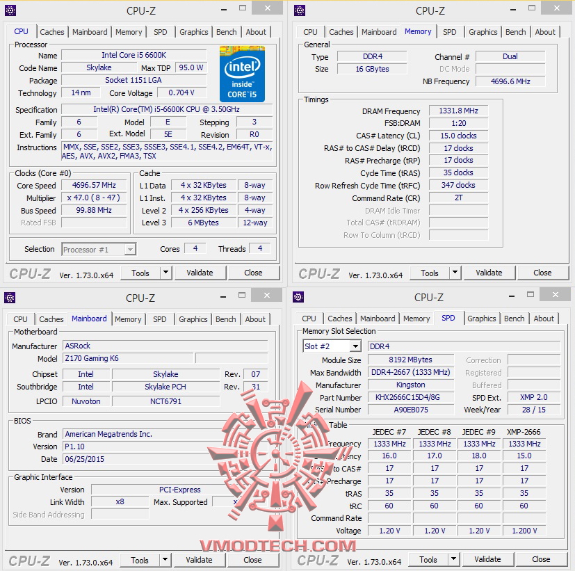Minimize the Memory tab CPU-Z window
This screenshot has height=571, width=575.
pos(513,9)
